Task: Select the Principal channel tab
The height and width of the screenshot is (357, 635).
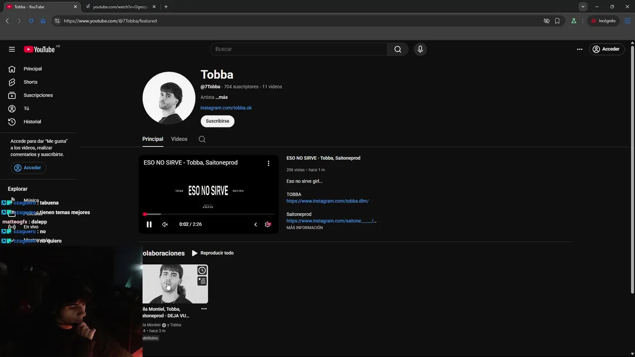Action: coord(153,139)
